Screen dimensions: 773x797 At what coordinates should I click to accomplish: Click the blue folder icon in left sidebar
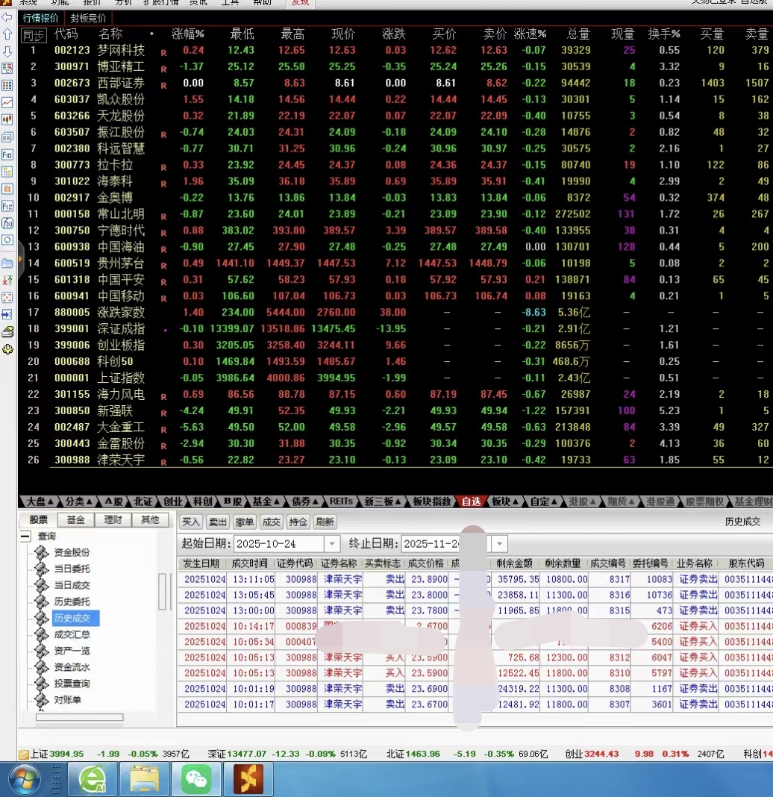7,263
